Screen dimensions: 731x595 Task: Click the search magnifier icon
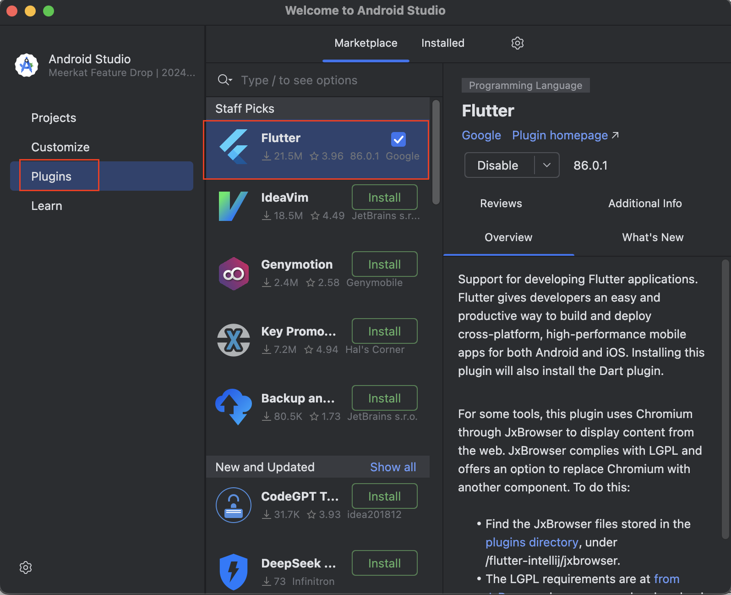[224, 80]
